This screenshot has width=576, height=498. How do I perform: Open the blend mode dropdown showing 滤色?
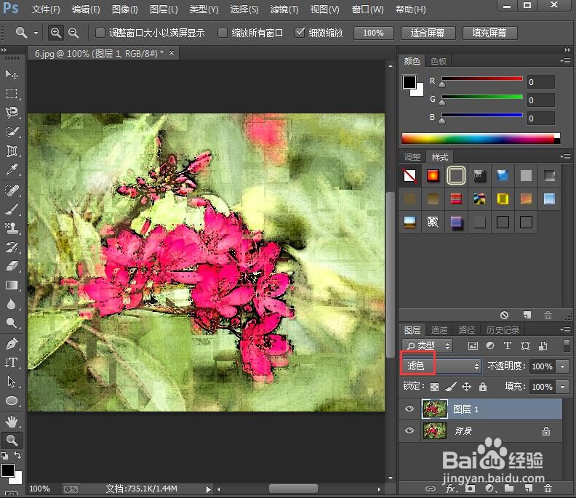click(441, 366)
